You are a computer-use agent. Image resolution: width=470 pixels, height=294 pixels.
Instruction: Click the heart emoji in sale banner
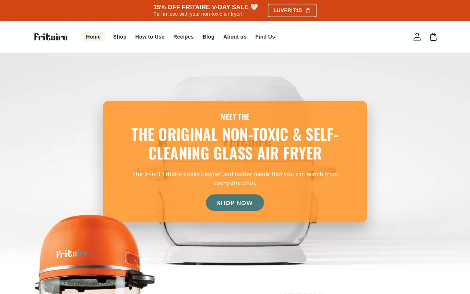[x=254, y=7]
